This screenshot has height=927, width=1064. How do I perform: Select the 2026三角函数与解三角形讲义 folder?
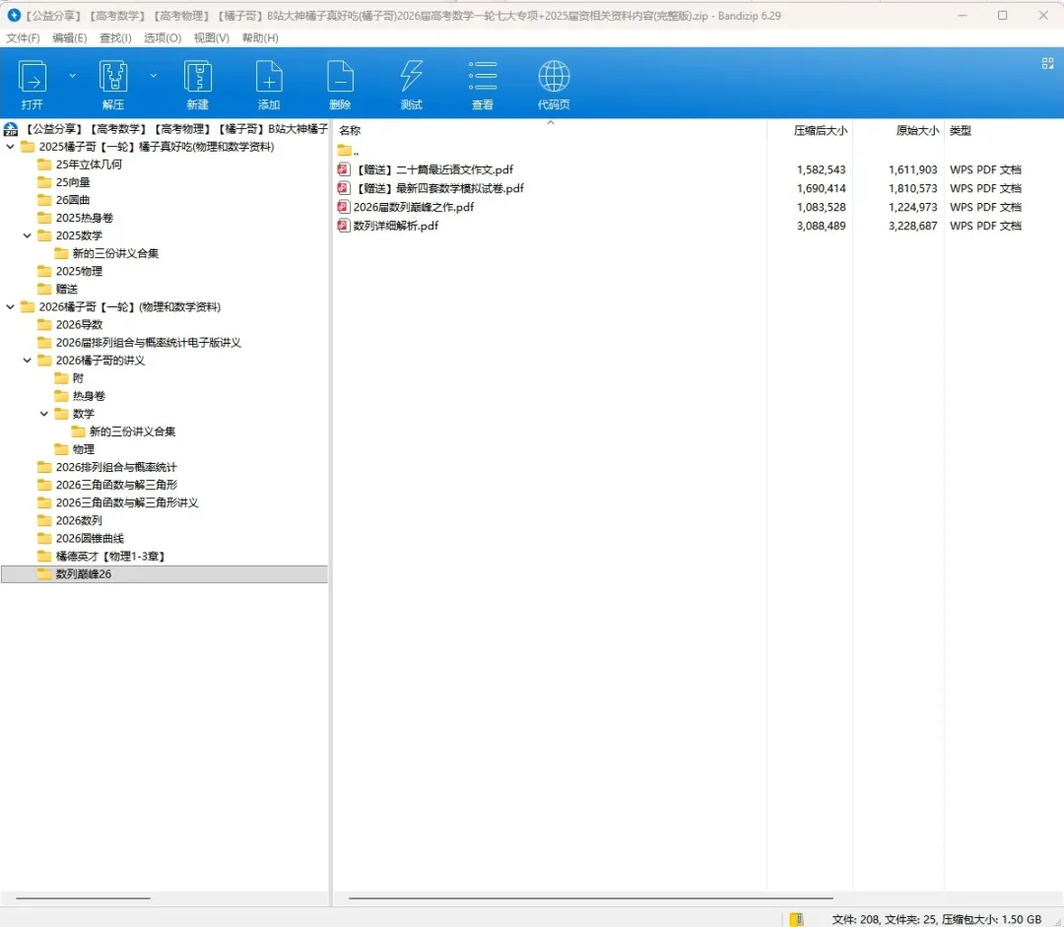pyautogui.click(x=118, y=502)
